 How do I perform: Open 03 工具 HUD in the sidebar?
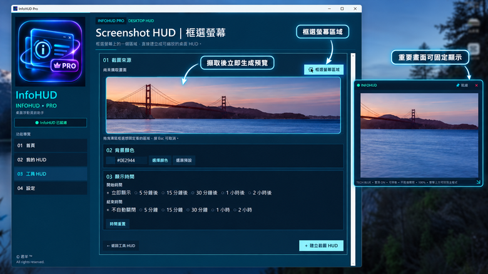(x=51, y=174)
